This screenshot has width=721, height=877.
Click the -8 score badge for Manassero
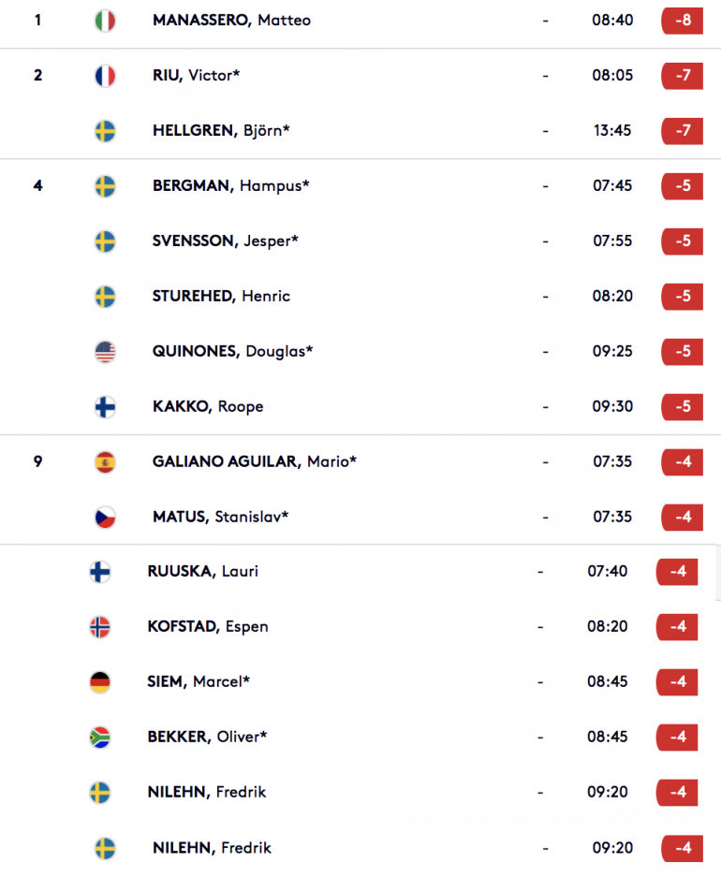pyautogui.click(x=682, y=21)
